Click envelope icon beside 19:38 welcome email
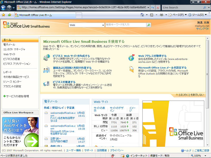The image size is (211, 158). 46,126
